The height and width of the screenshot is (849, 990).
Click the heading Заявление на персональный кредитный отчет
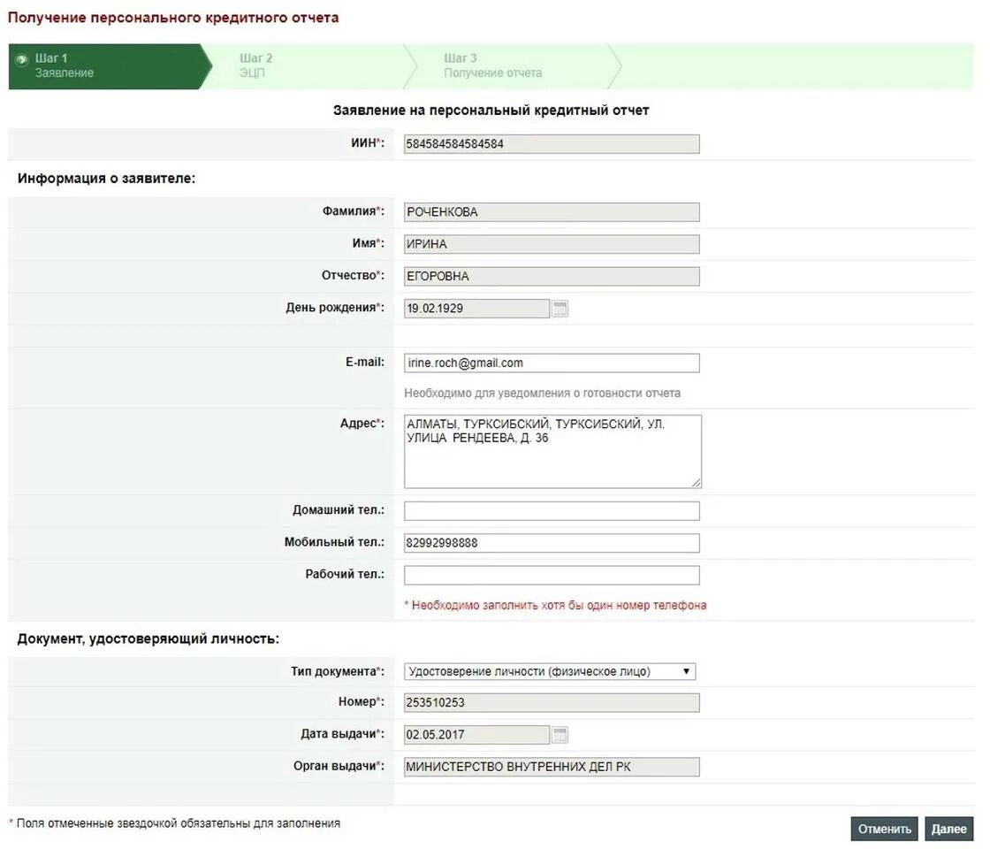(491, 111)
